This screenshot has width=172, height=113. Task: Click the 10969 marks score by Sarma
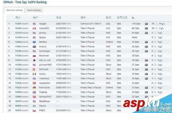click(22, 106)
